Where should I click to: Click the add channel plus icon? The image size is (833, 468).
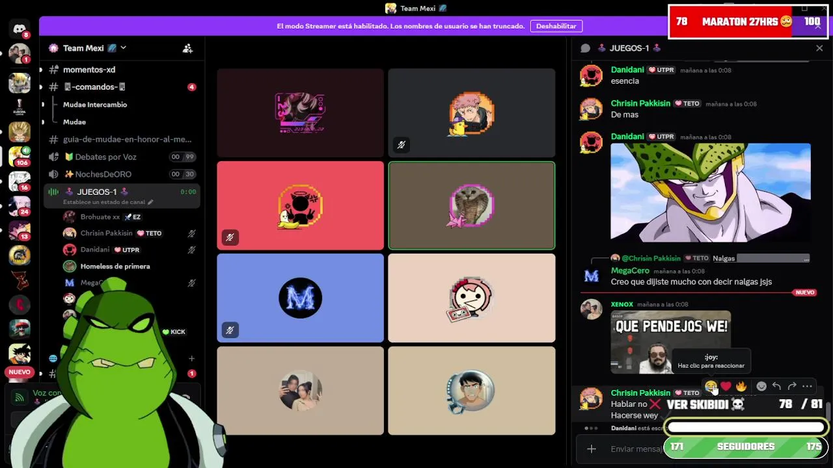(191, 359)
